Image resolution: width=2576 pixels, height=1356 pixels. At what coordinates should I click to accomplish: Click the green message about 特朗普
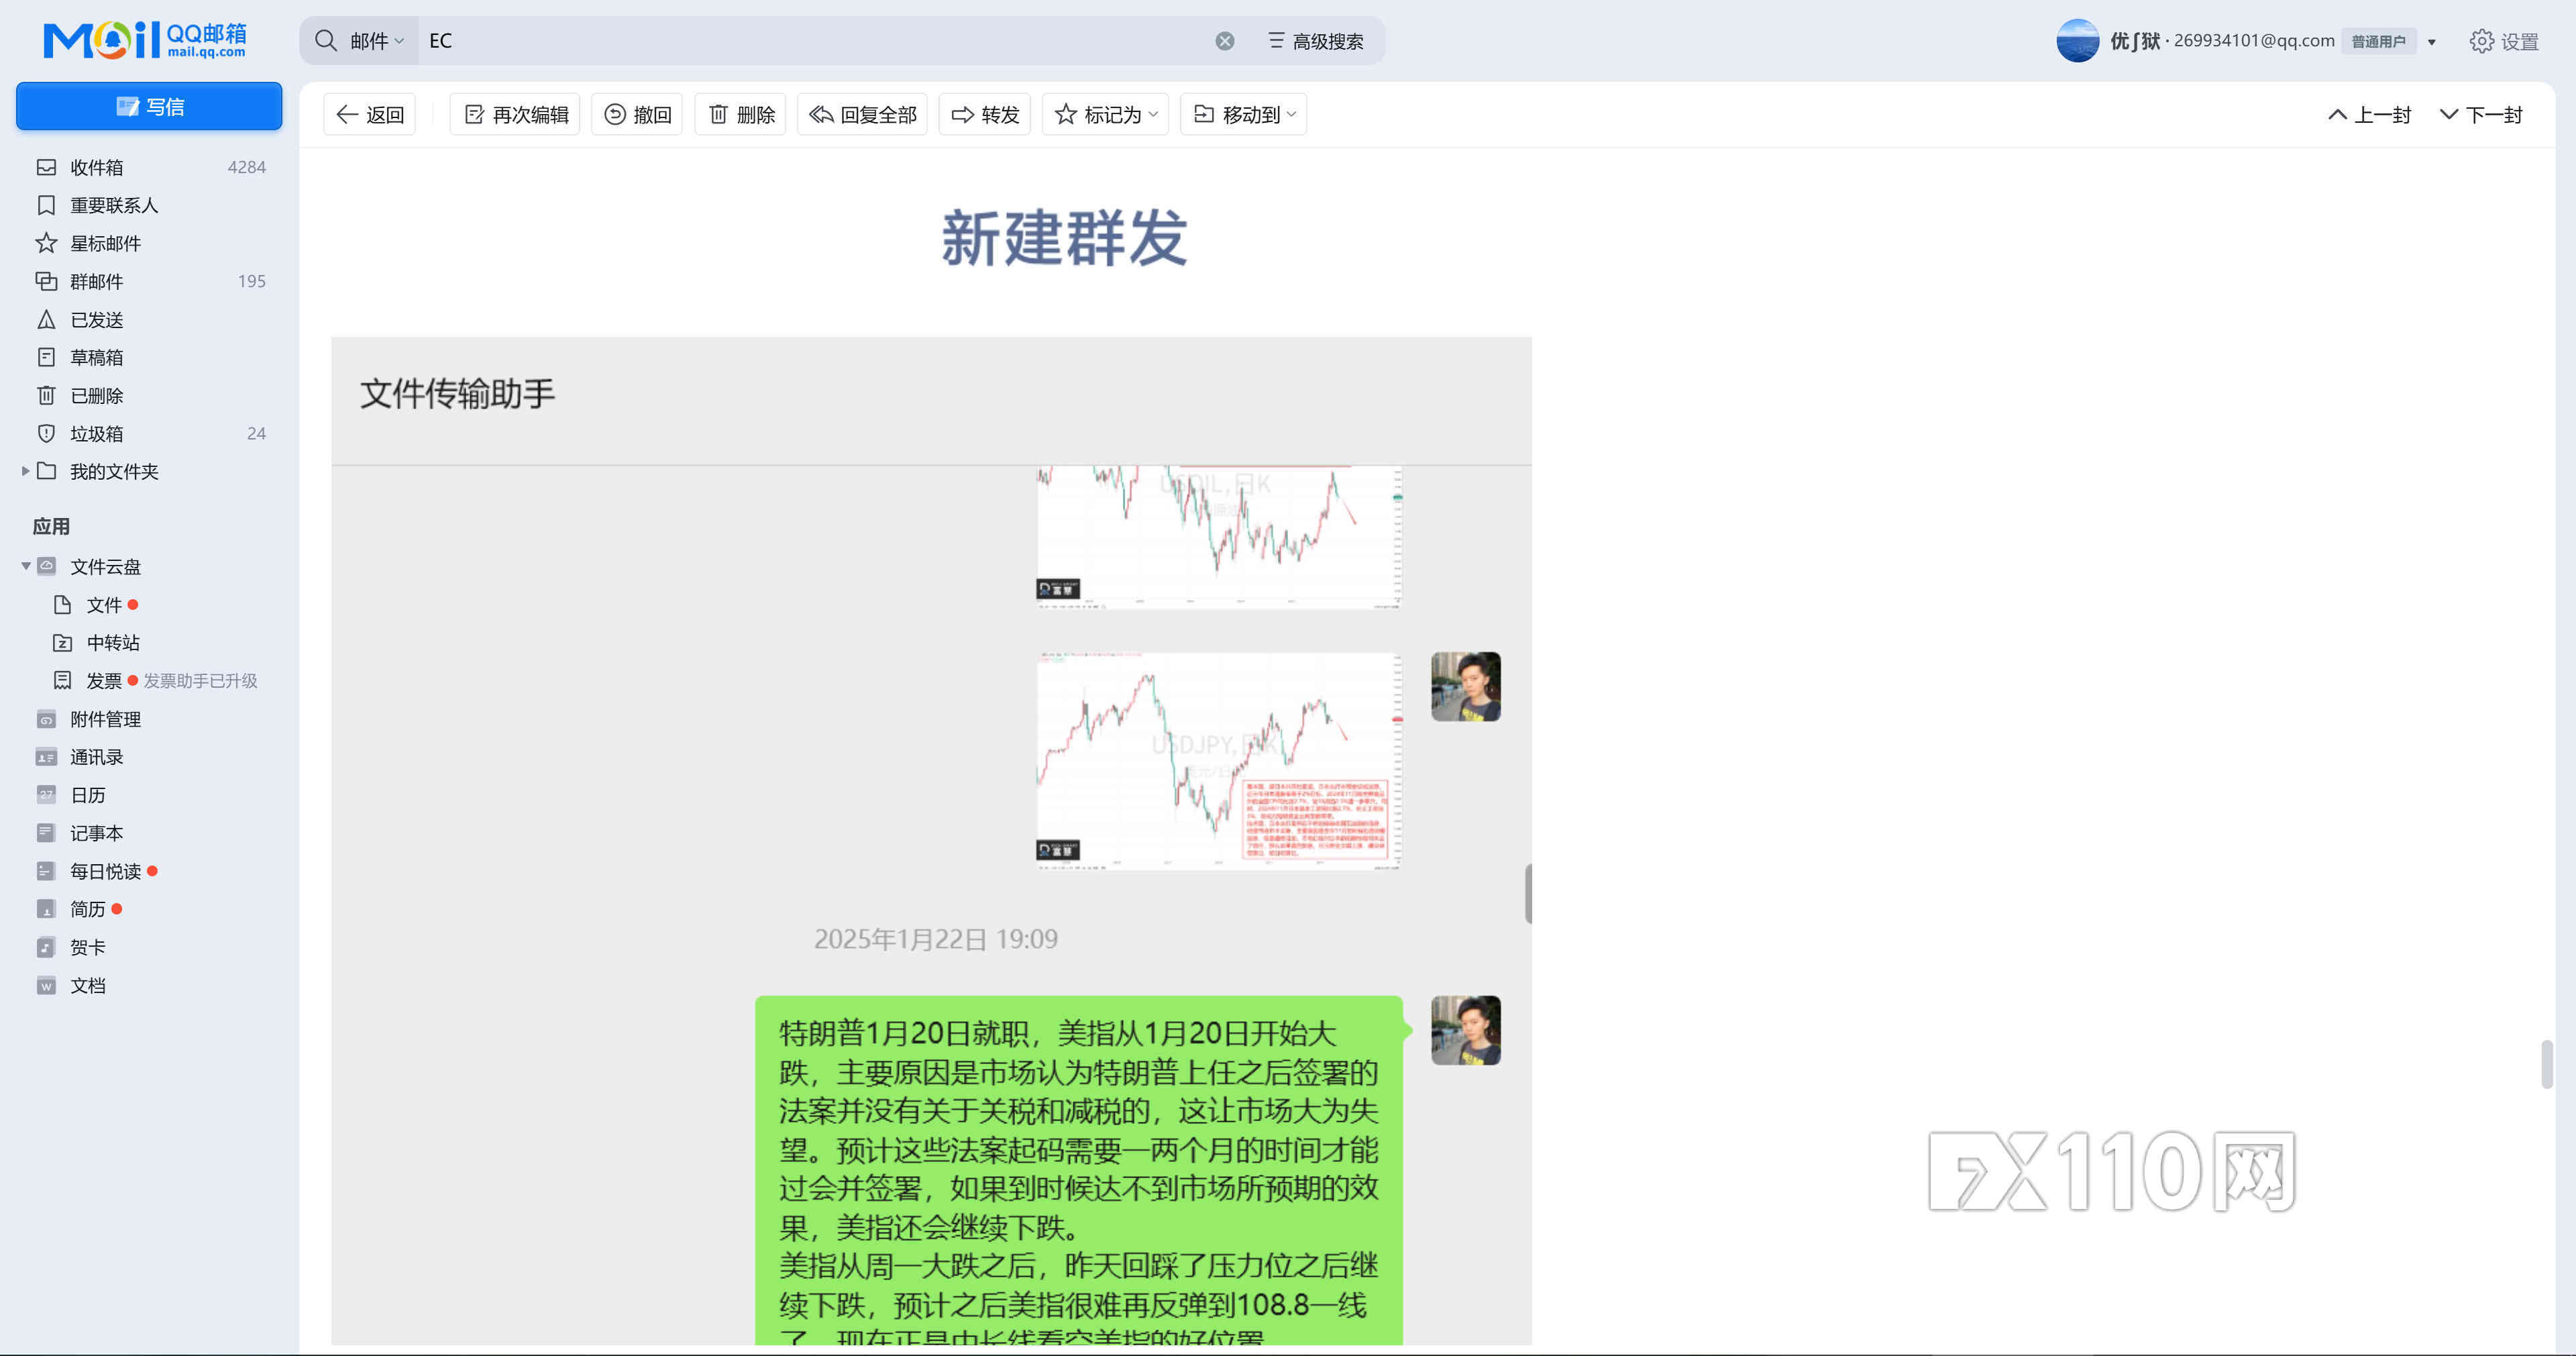pos(1079,1170)
